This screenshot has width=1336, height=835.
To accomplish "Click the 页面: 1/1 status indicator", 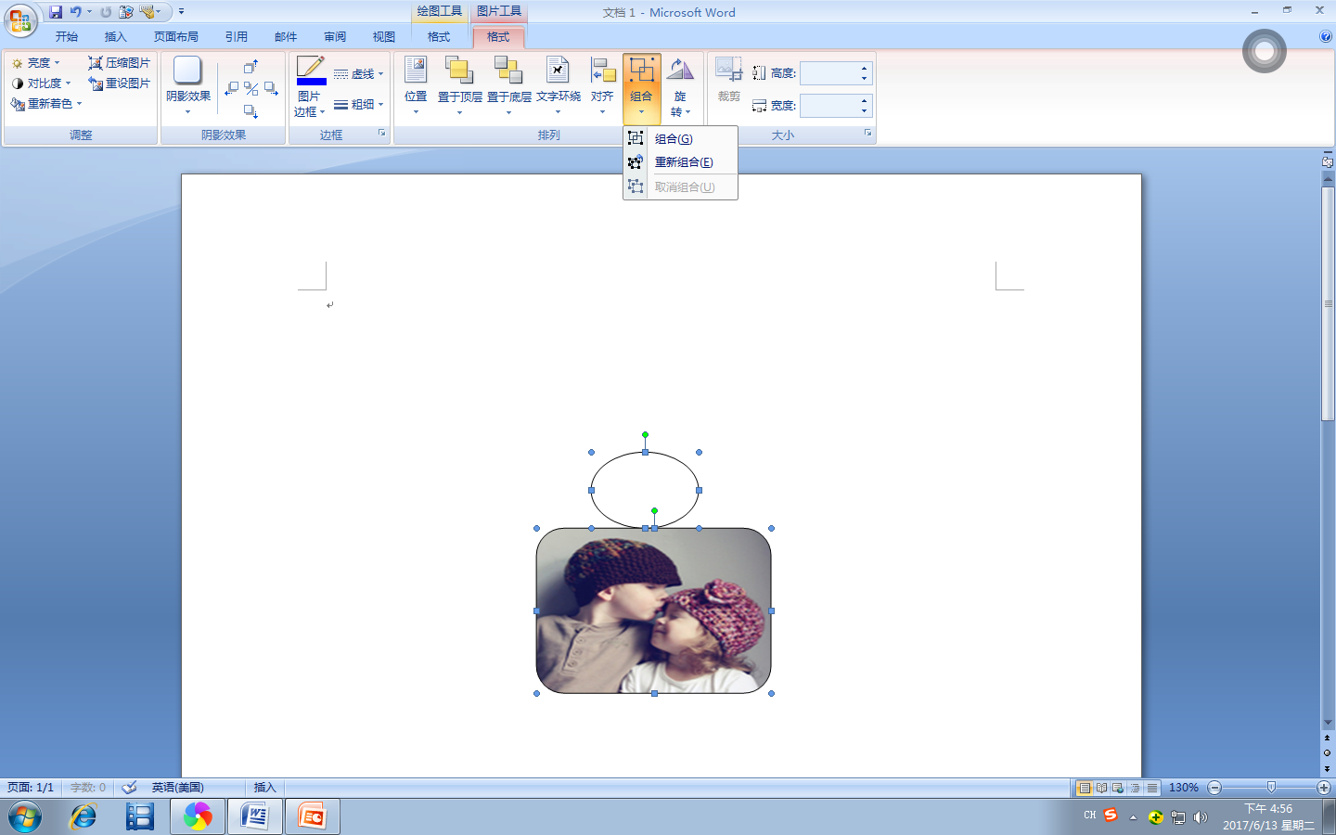I will [31, 788].
